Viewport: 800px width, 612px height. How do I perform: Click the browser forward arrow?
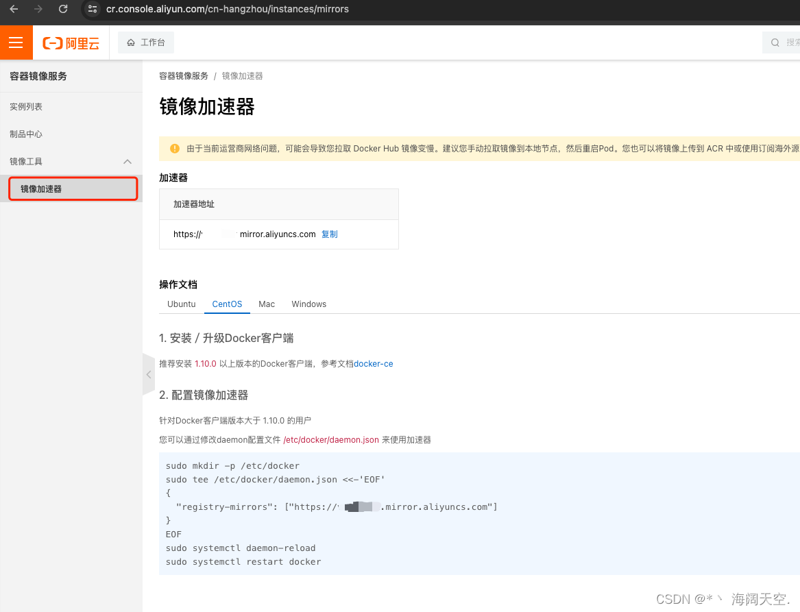click(38, 9)
